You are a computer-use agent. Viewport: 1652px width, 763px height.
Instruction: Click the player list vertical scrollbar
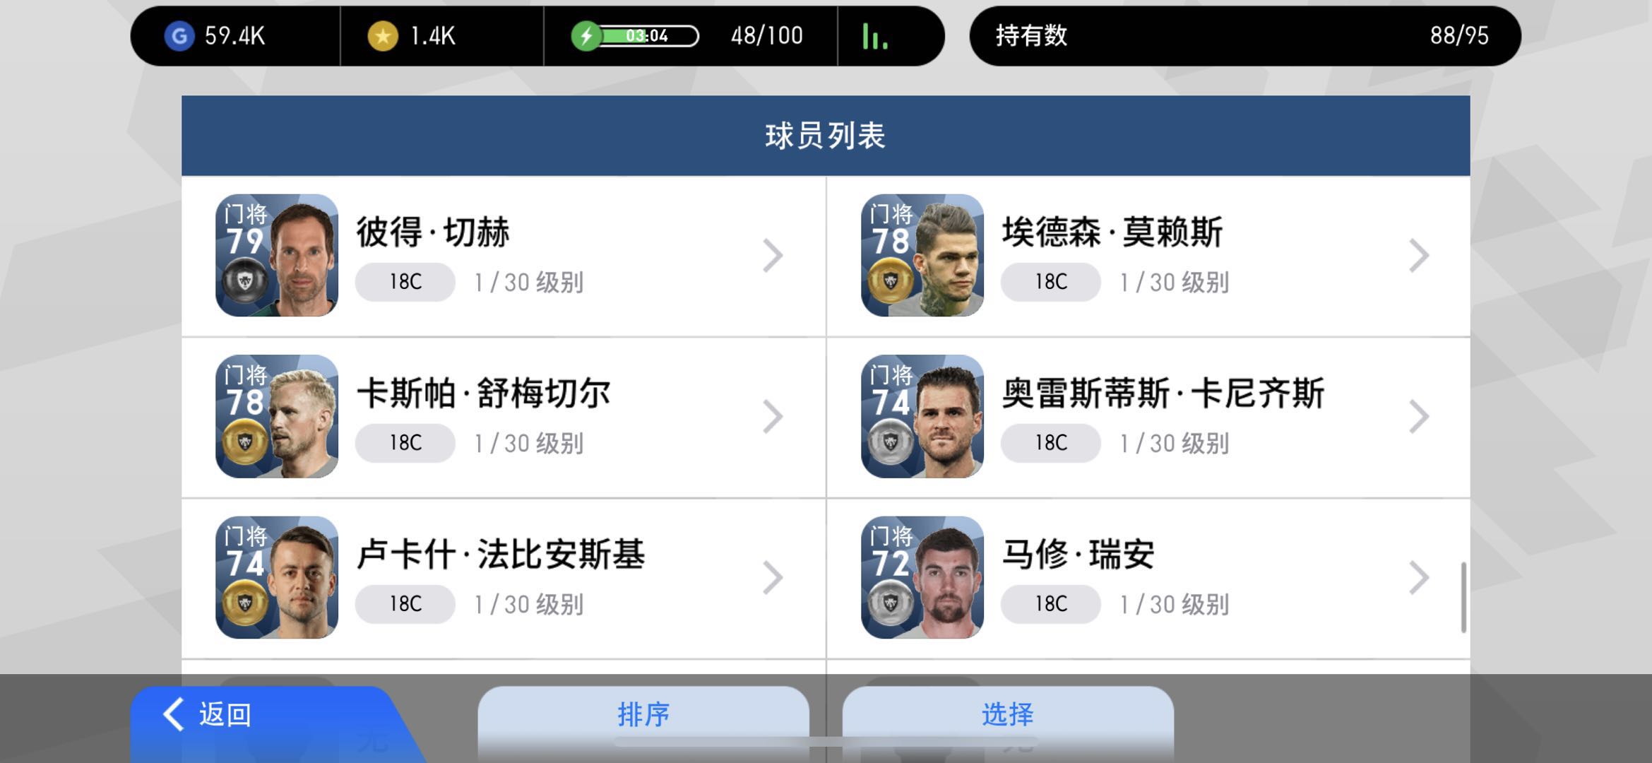tap(1463, 597)
